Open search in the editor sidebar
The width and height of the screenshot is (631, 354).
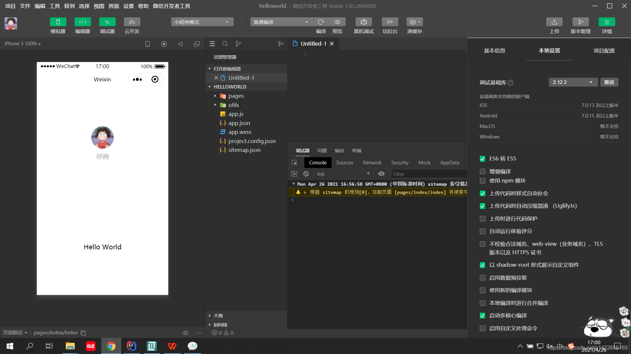225,44
